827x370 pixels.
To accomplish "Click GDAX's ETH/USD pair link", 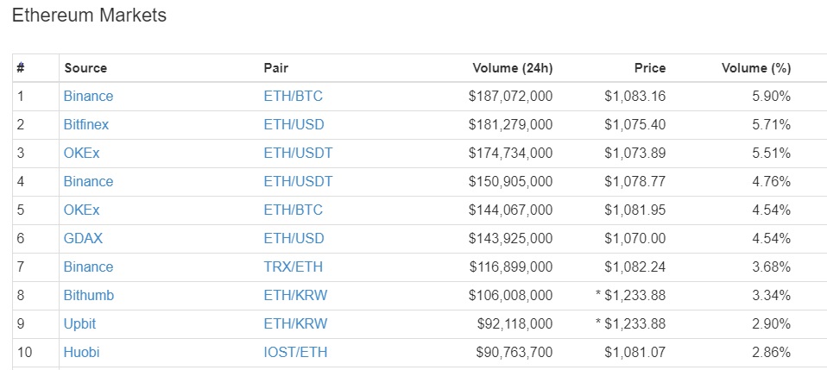I will pos(294,239).
